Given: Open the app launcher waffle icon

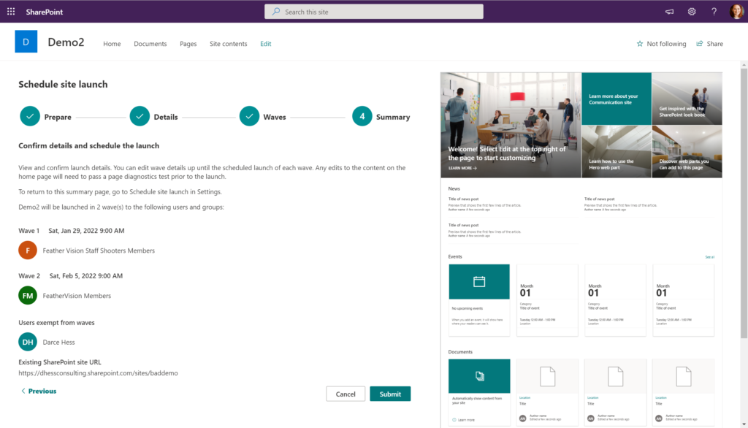Looking at the screenshot, I should point(11,12).
